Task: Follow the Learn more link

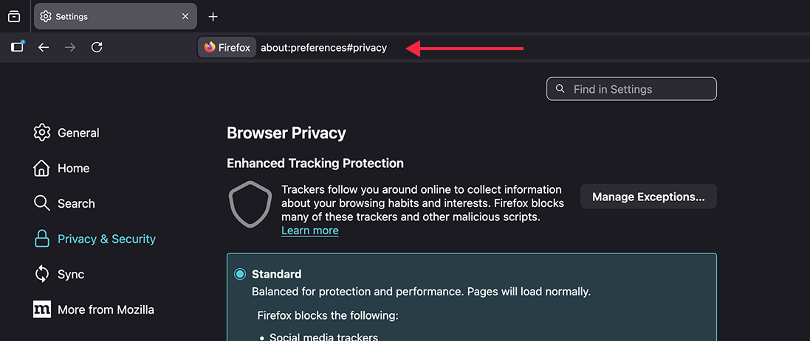Action: point(309,231)
